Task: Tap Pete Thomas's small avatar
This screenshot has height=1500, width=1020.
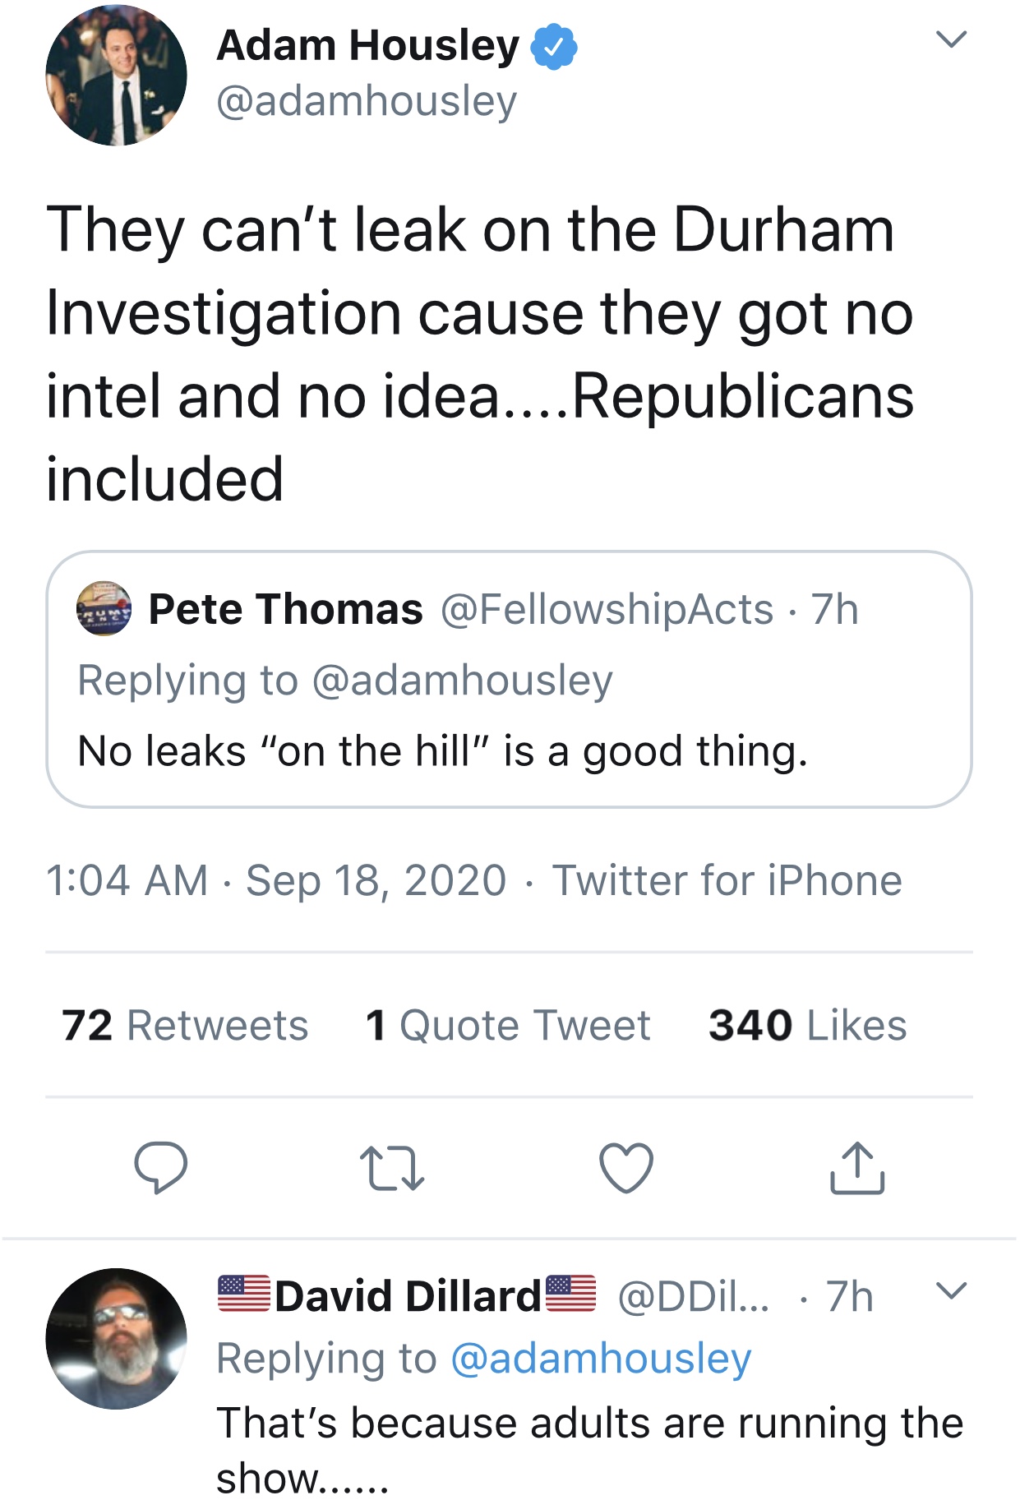Action: (x=104, y=609)
